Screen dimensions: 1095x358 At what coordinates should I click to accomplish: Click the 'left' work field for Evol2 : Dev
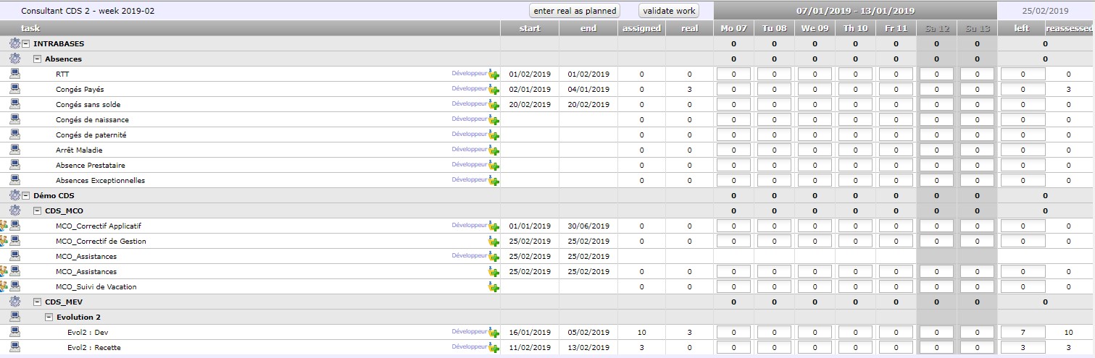click(1023, 332)
